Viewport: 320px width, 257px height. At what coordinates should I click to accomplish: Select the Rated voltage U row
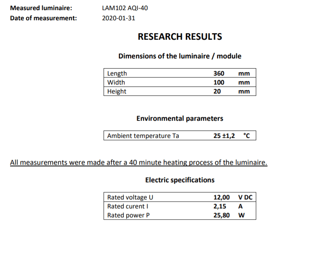click(130, 197)
